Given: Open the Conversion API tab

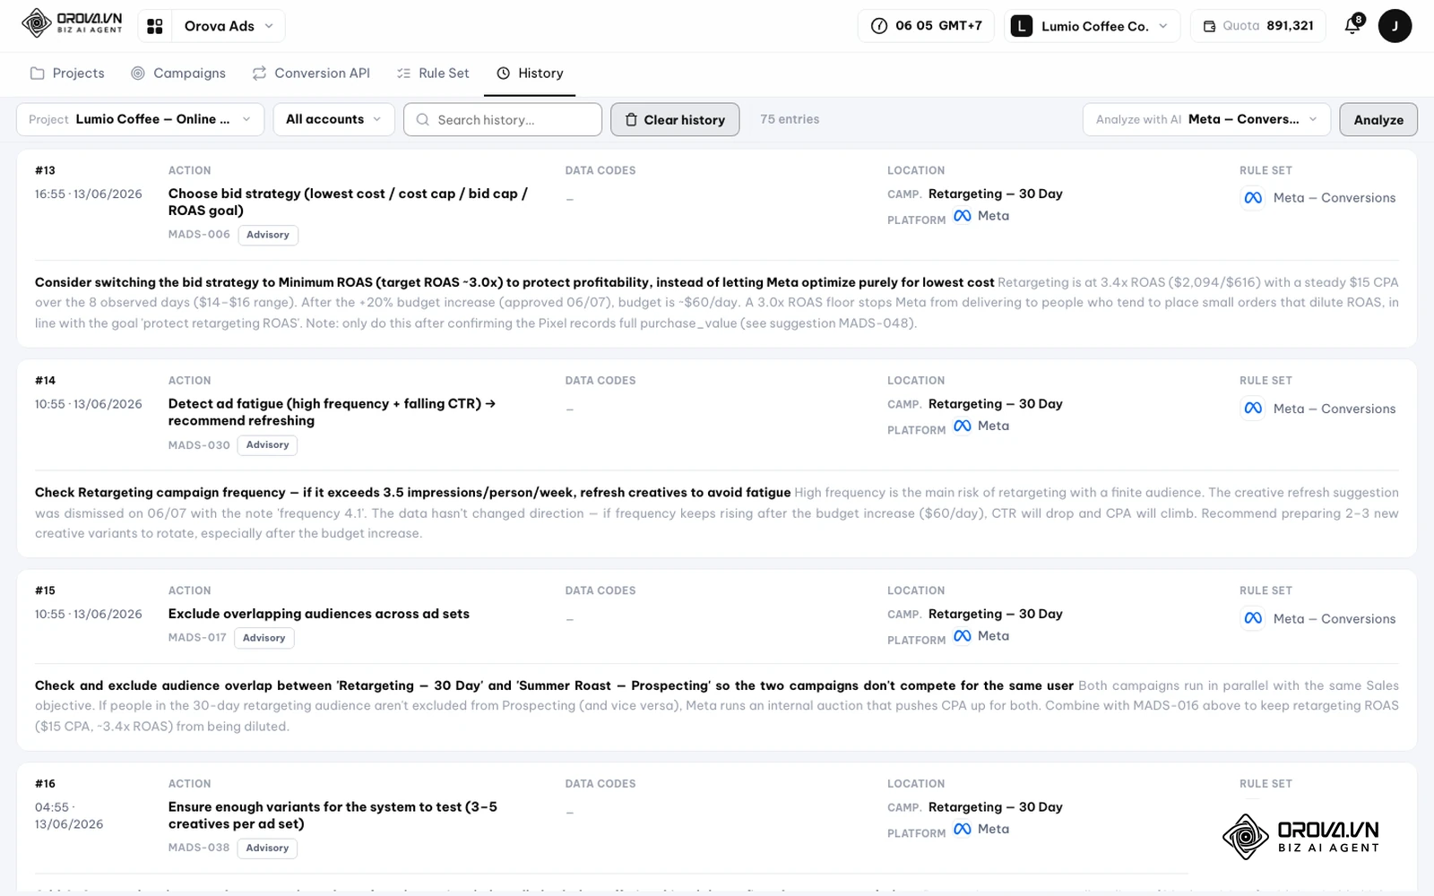Looking at the screenshot, I should pos(311,73).
